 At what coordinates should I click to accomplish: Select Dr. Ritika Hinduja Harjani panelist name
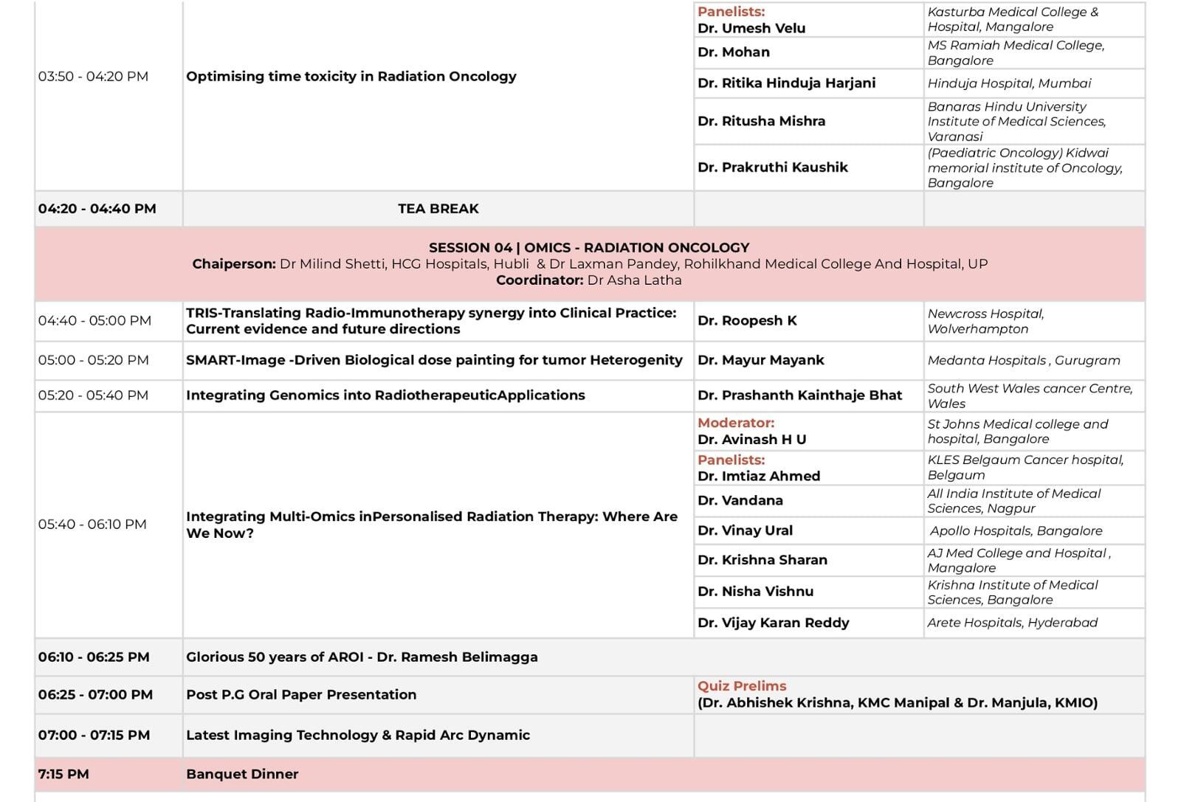pyautogui.click(x=786, y=83)
